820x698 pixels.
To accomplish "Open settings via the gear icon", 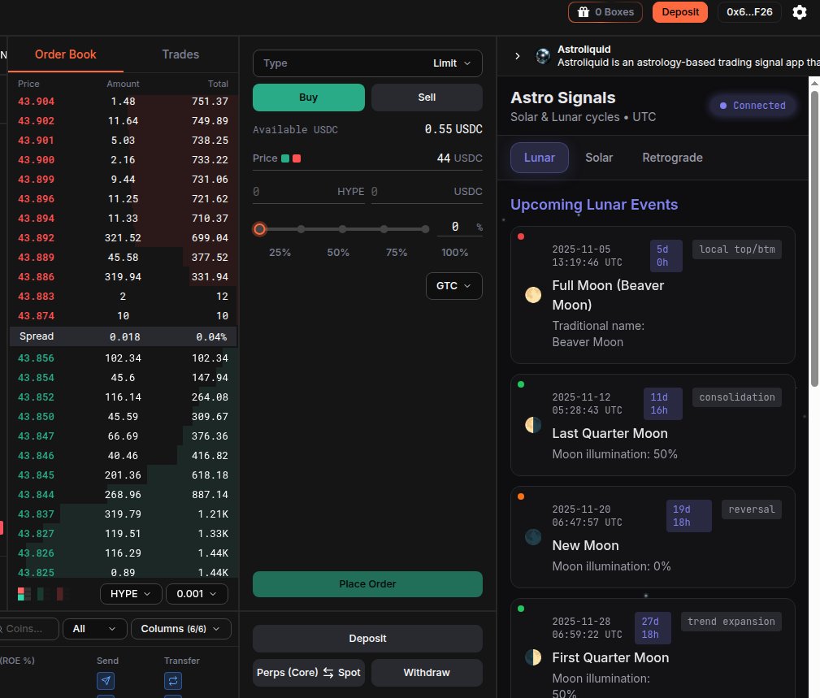I will [x=799, y=12].
